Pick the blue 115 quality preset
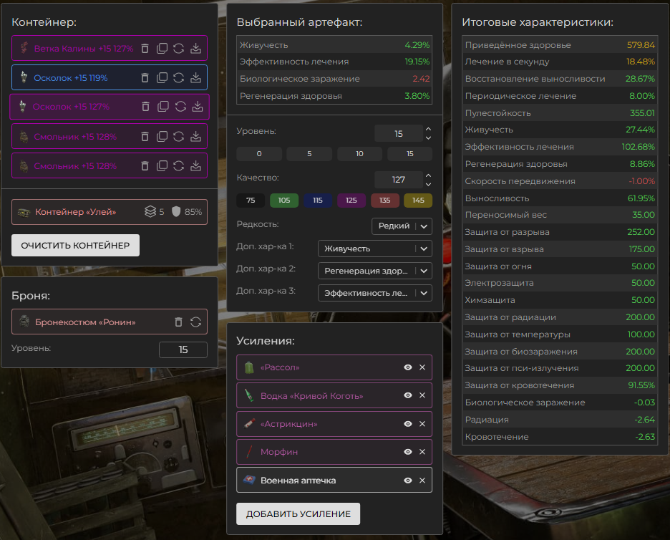Image resolution: width=670 pixels, height=540 pixels. tap(318, 200)
